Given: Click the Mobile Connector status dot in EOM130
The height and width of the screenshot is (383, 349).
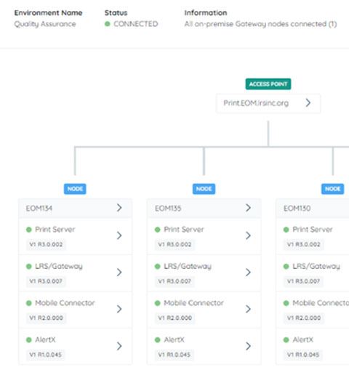Looking at the screenshot, I should (286, 303).
